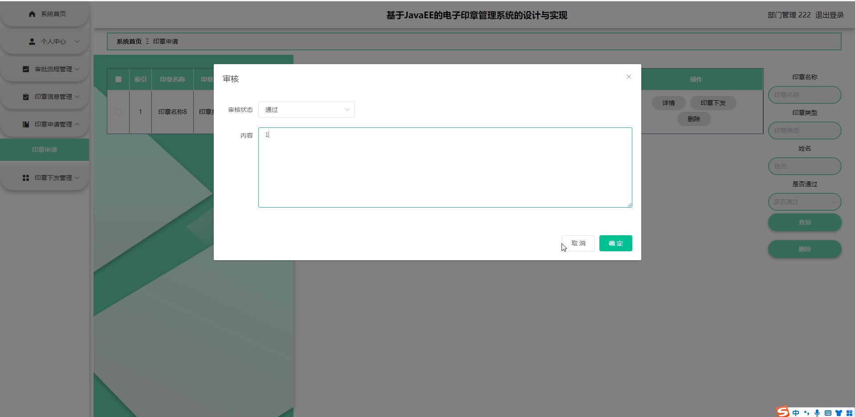Click the 操作 column header

(x=696, y=79)
